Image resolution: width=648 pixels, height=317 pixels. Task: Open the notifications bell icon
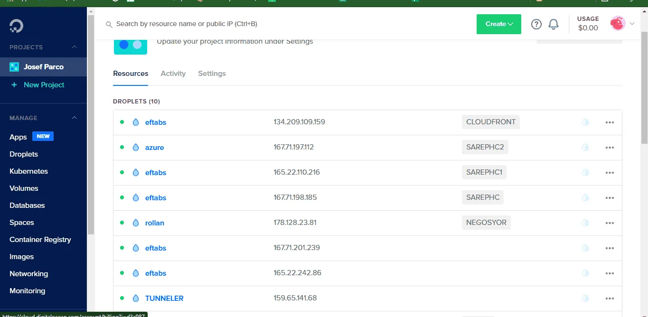tap(554, 24)
